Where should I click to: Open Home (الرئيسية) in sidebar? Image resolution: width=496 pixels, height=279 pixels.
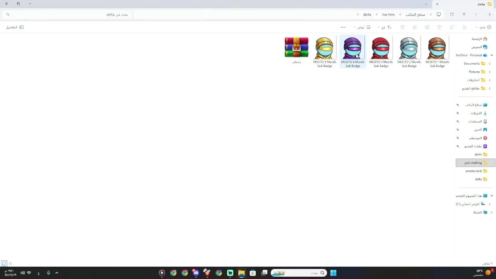coord(479,39)
